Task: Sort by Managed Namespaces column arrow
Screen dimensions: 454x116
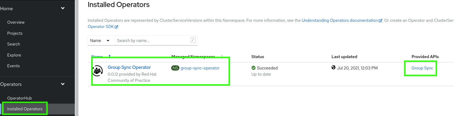Action: click(x=222, y=57)
